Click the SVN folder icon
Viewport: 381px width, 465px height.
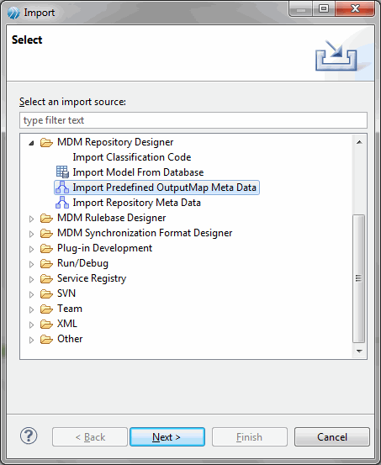[46, 293]
